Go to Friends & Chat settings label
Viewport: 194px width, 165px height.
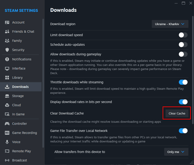[x=23, y=32]
